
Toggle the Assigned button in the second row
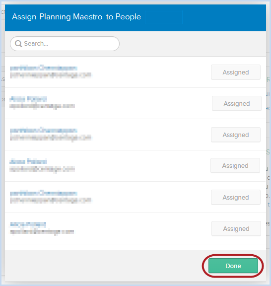237,103
